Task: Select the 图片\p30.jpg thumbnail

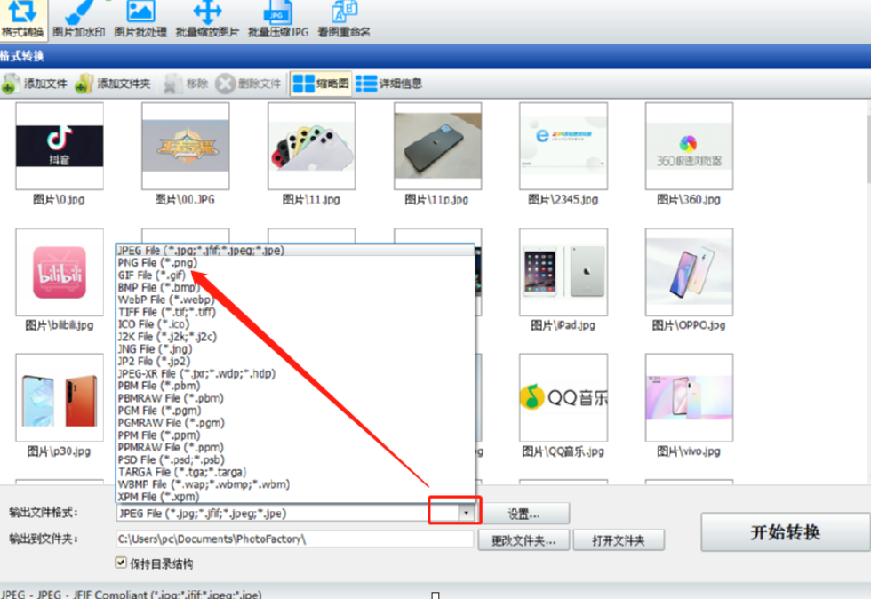Action: tap(60, 397)
